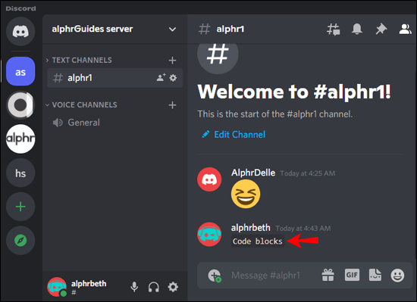The image size is (417, 302).
Task: Click the alphr1 channel title in header
Action: click(x=230, y=29)
